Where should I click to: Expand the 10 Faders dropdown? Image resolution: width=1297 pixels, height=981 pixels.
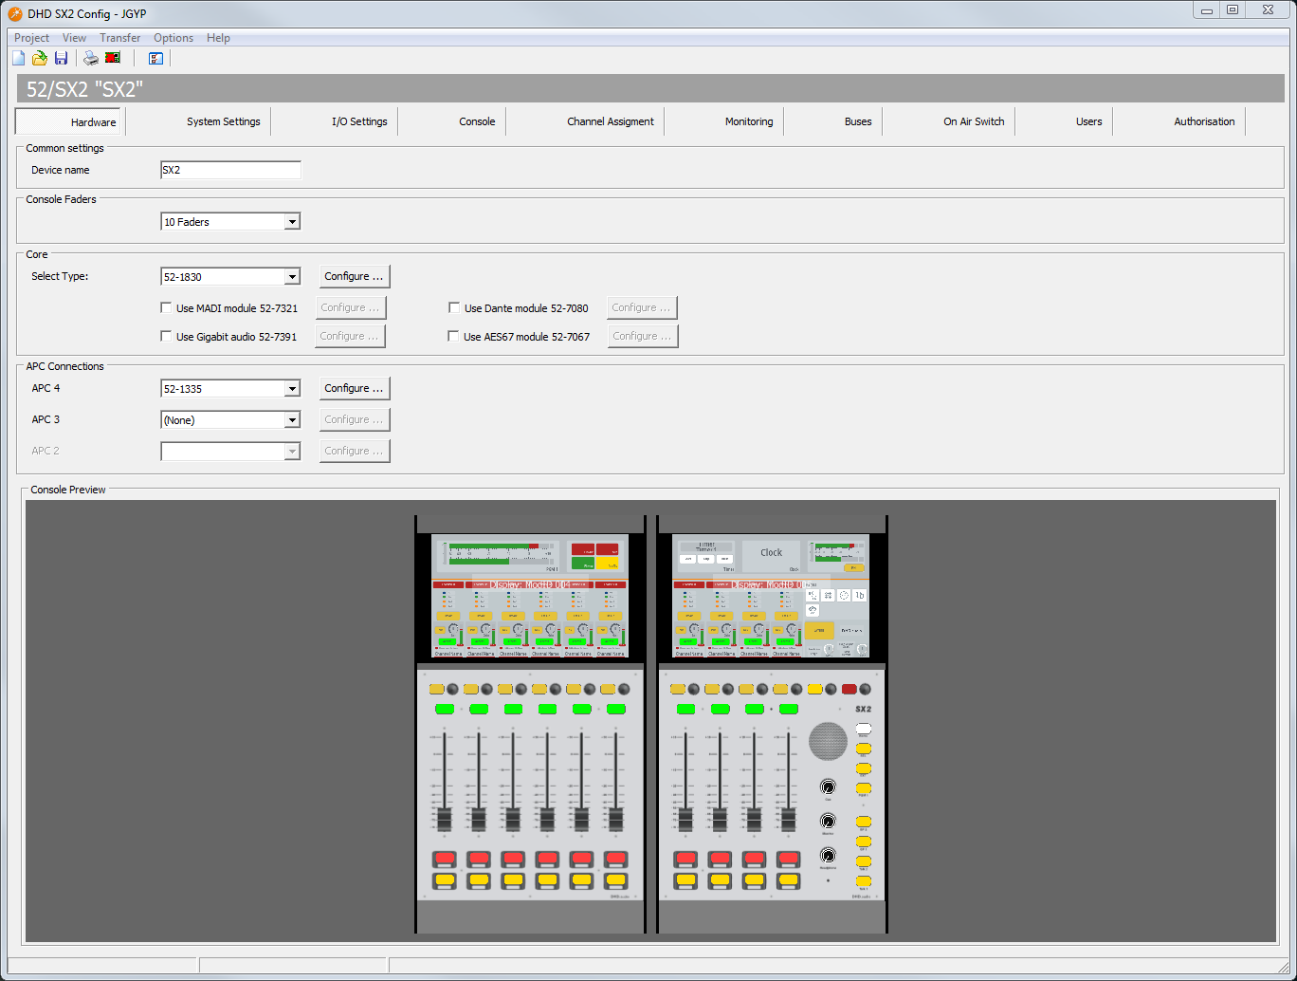[292, 222]
